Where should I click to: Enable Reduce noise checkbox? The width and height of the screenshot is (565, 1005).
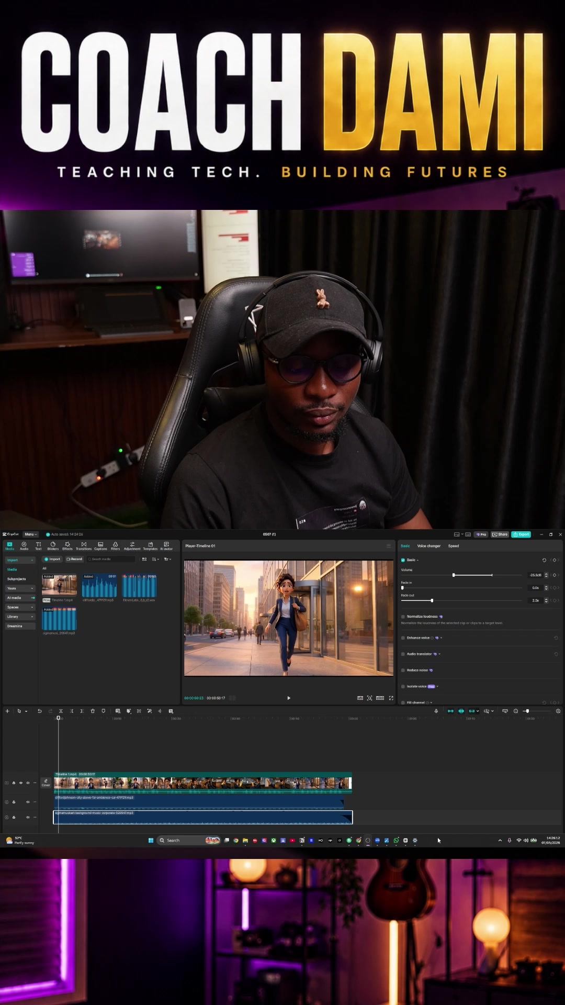(403, 671)
